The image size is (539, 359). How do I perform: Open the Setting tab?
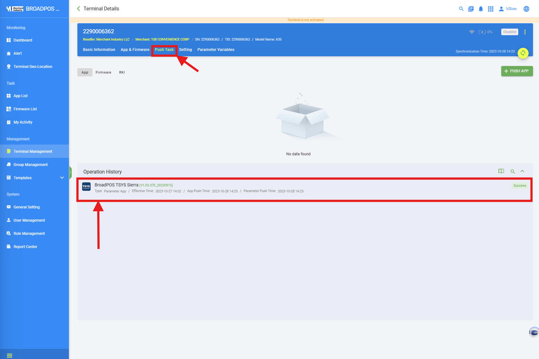(186, 50)
